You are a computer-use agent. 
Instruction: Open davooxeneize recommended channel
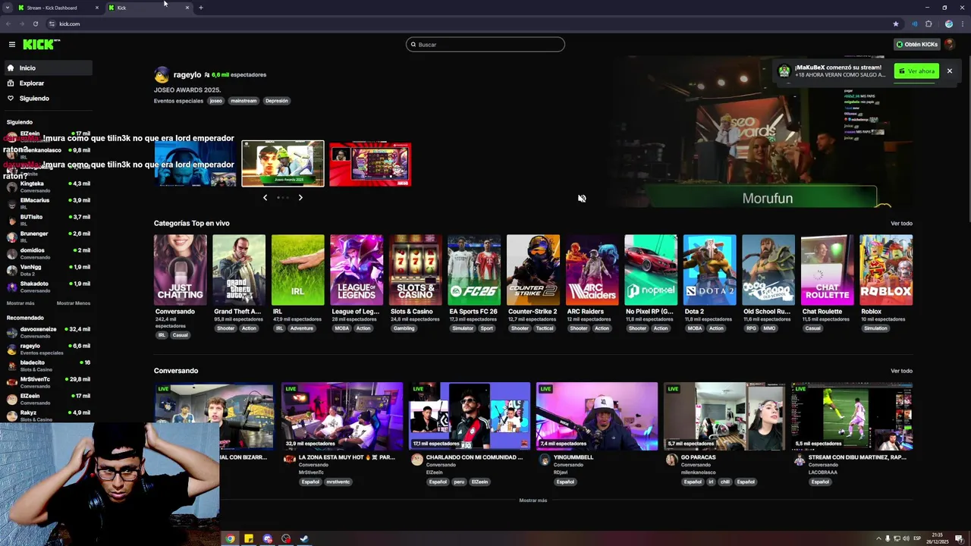[48, 332]
